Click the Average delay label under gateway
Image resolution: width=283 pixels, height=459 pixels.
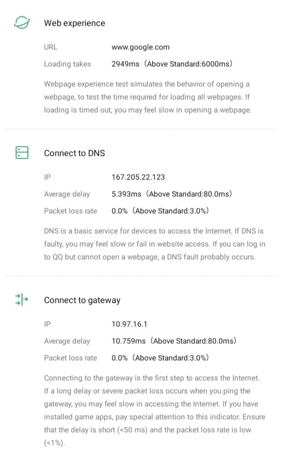coord(67,341)
